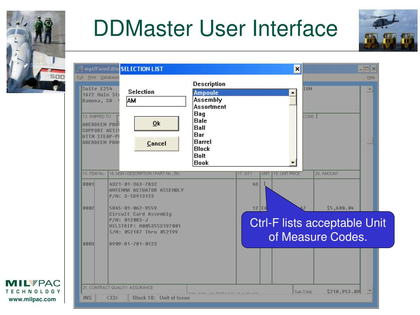This screenshot has height=315, width=420.
Task: Click the amount $5,600.04
Action: click(340, 208)
